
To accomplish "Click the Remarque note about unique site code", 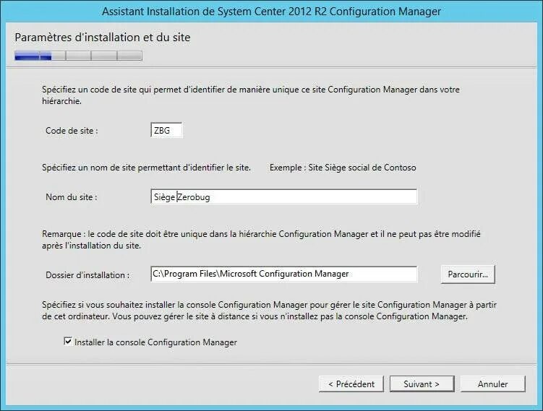I will [261, 240].
